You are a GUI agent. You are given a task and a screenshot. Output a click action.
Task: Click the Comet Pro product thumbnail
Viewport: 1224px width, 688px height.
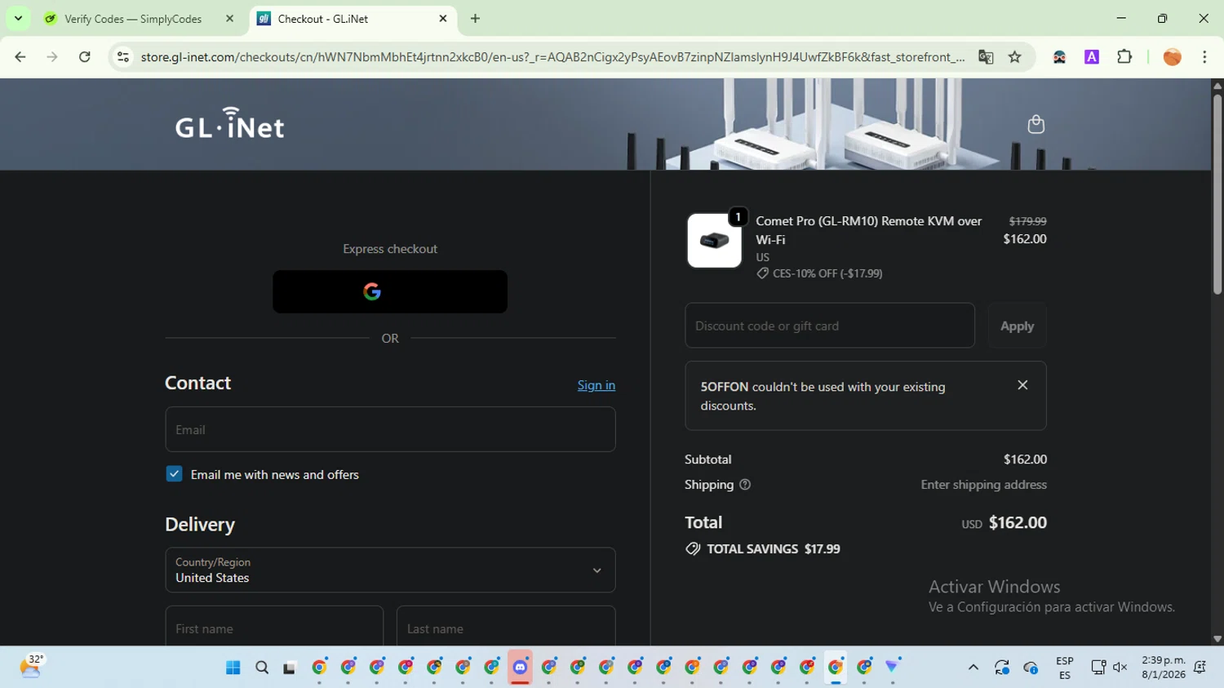(x=714, y=240)
